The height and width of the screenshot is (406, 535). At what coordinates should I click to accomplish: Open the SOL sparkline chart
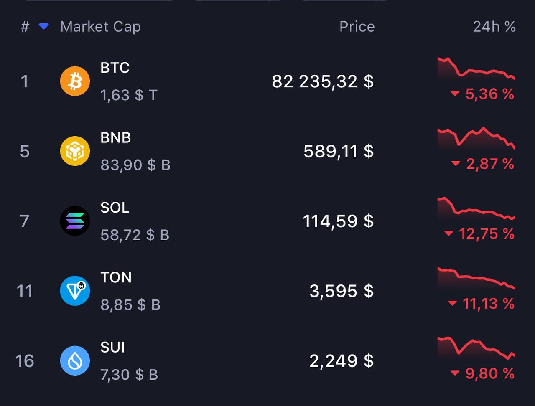(x=476, y=208)
